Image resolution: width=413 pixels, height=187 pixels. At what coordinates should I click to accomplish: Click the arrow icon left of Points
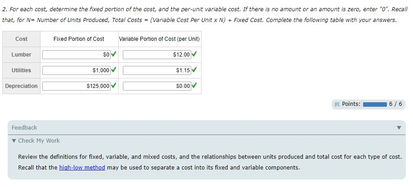coord(337,104)
